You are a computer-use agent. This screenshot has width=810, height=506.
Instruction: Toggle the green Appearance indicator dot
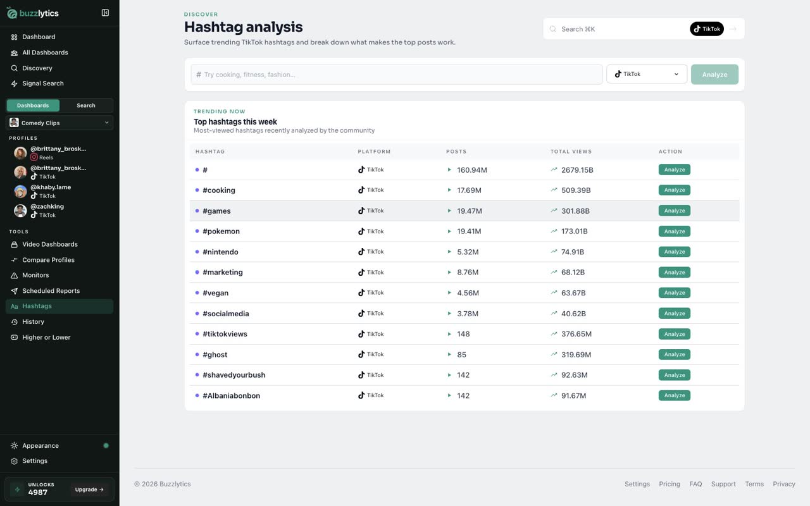point(106,445)
